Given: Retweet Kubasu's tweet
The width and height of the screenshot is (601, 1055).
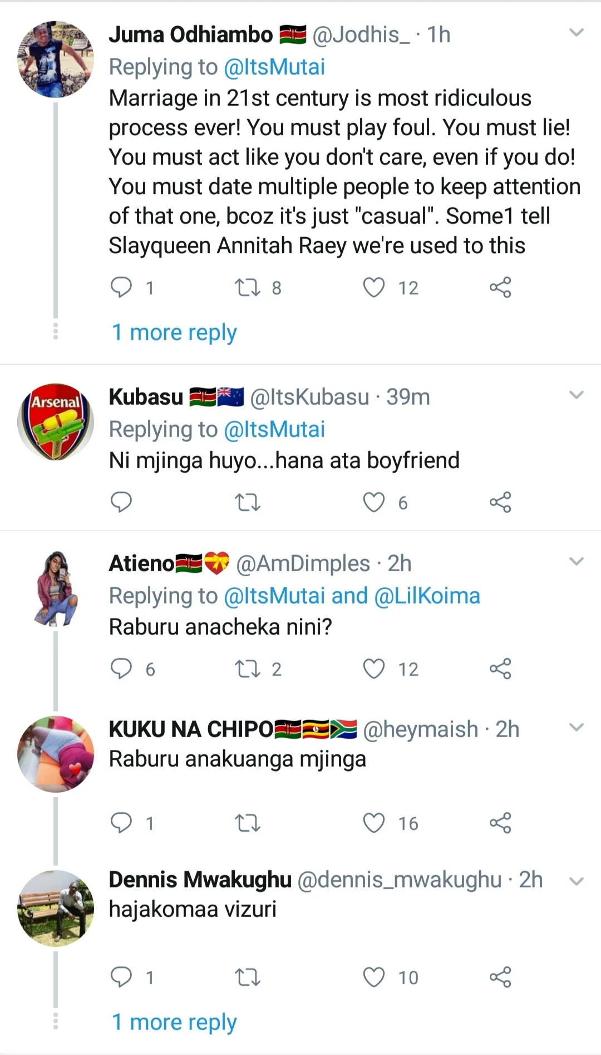Looking at the screenshot, I should [248, 502].
